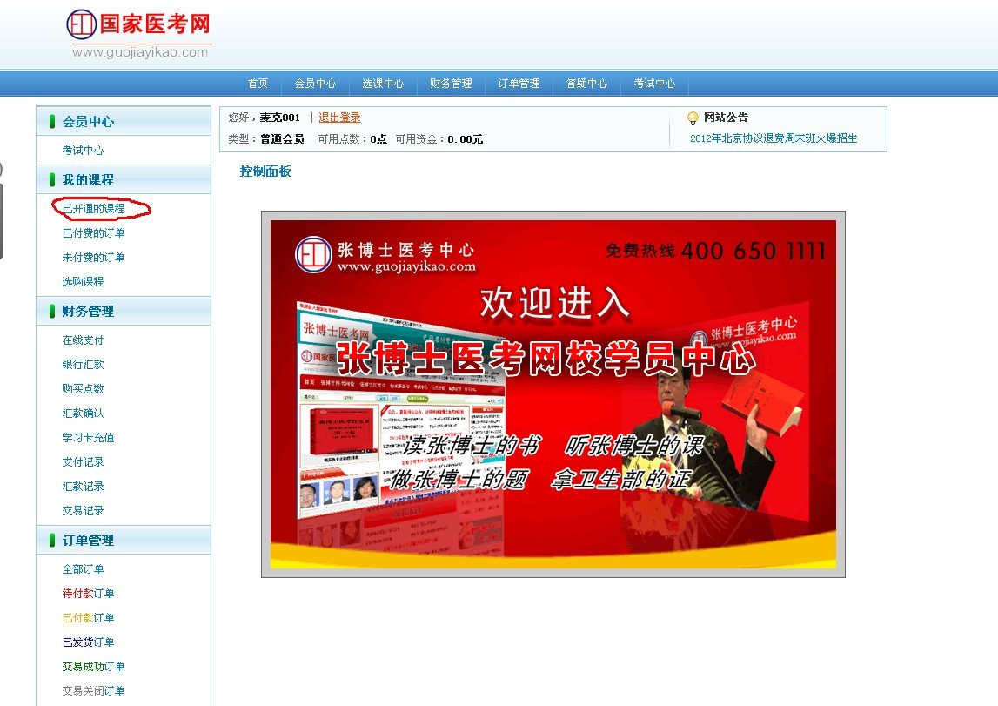998x706 pixels.
Task: Select 订单管理 in the top navigation bar
Action: click(519, 84)
